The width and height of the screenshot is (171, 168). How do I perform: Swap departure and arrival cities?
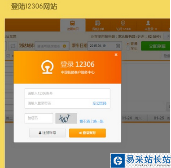click(x=13, y=46)
